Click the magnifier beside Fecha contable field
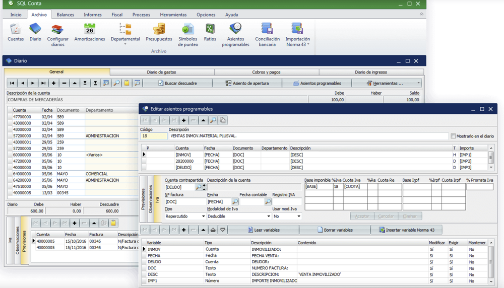This screenshot has width=504, height=288. pyautogui.click(x=268, y=201)
